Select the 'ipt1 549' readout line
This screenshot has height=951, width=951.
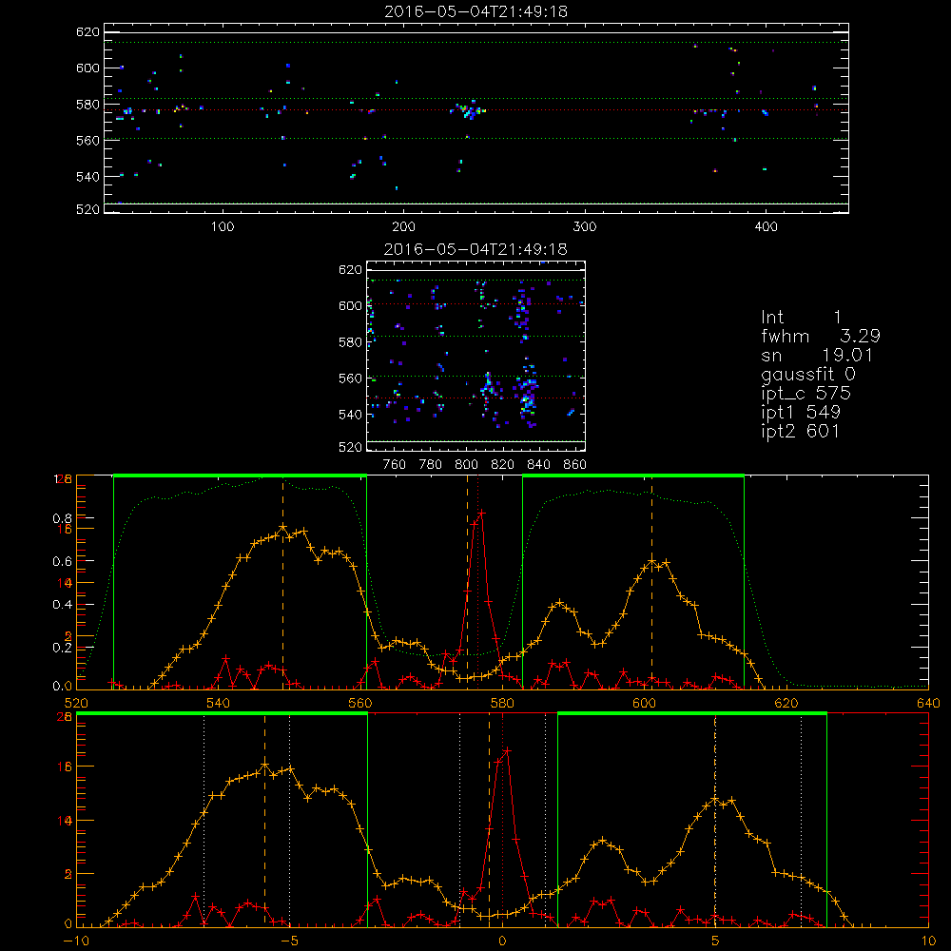coord(800,413)
